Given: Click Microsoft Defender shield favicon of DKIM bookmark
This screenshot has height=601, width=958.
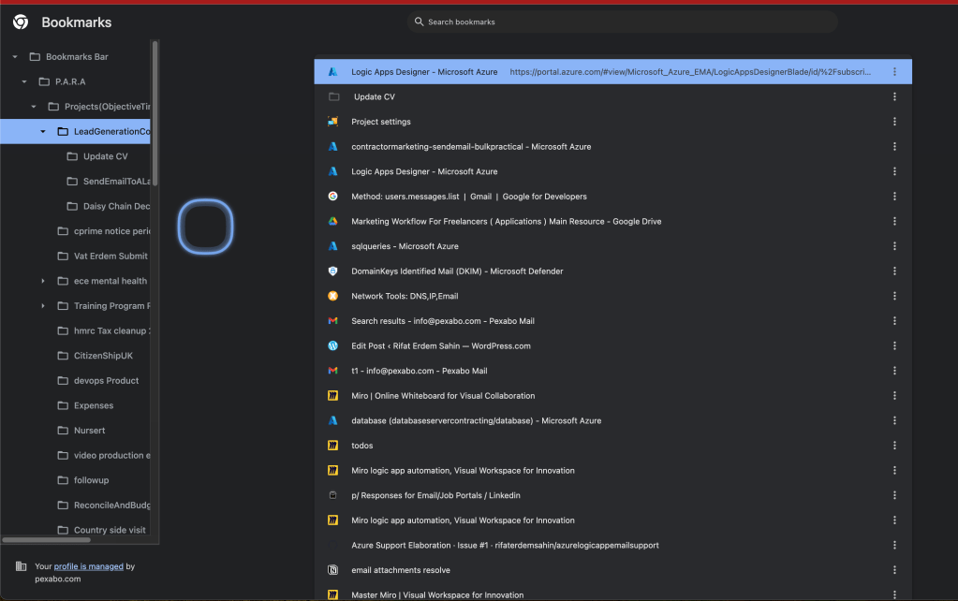Looking at the screenshot, I should pos(333,271).
